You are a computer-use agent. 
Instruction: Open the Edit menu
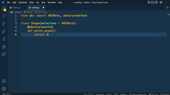tap(14, 2)
